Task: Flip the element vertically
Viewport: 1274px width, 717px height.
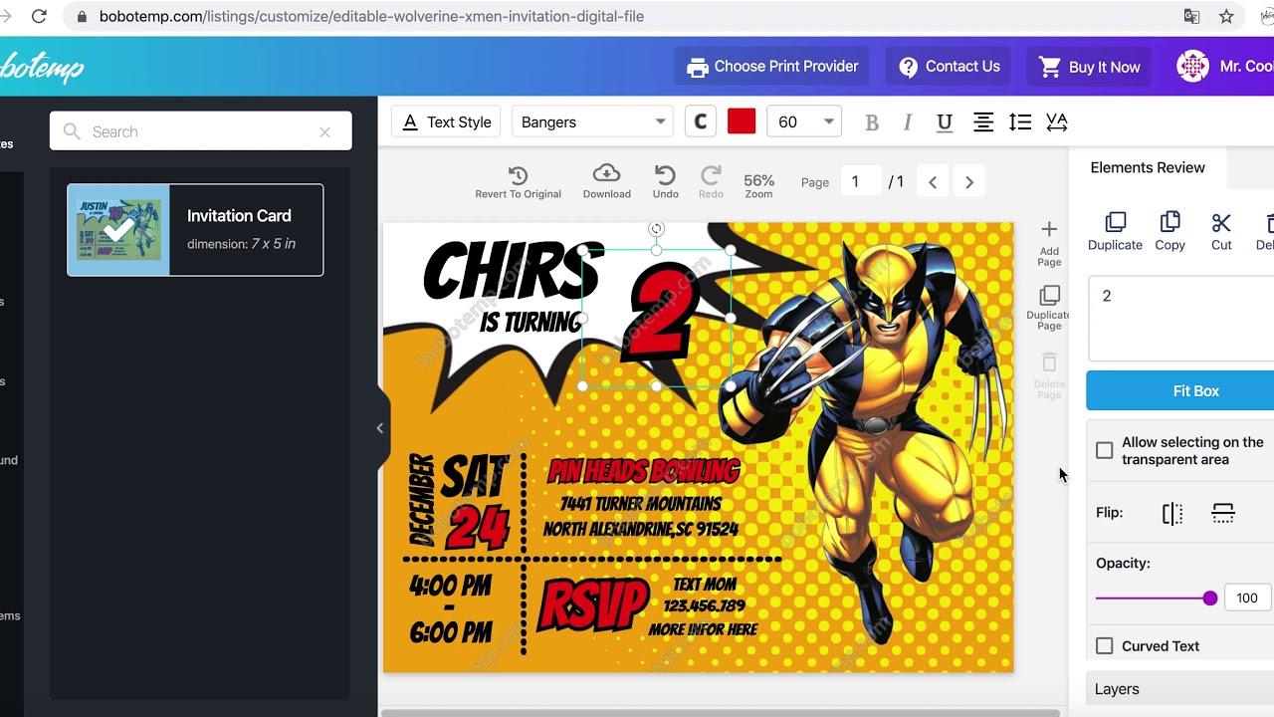Action: [x=1223, y=514]
